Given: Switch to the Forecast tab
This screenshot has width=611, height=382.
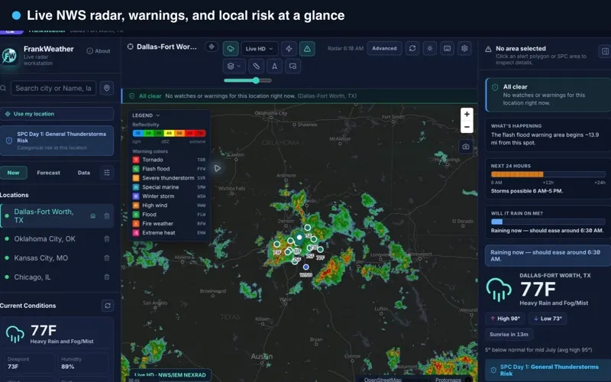Looking at the screenshot, I should 48,173.
